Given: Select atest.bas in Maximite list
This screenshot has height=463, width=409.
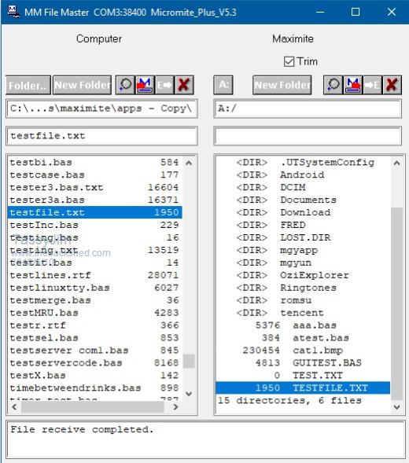Looking at the screenshot, I should tap(303, 338).
